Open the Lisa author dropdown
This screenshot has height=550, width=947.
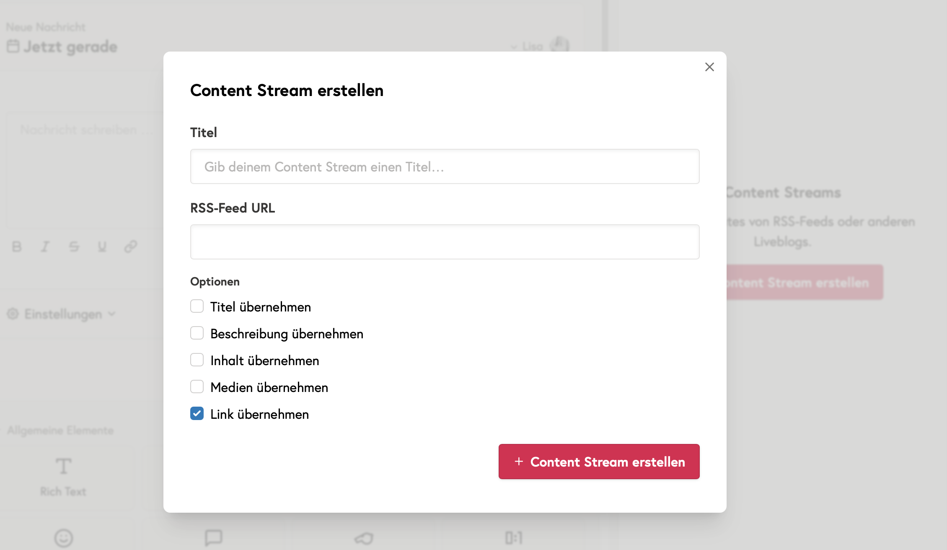tap(533, 46)
